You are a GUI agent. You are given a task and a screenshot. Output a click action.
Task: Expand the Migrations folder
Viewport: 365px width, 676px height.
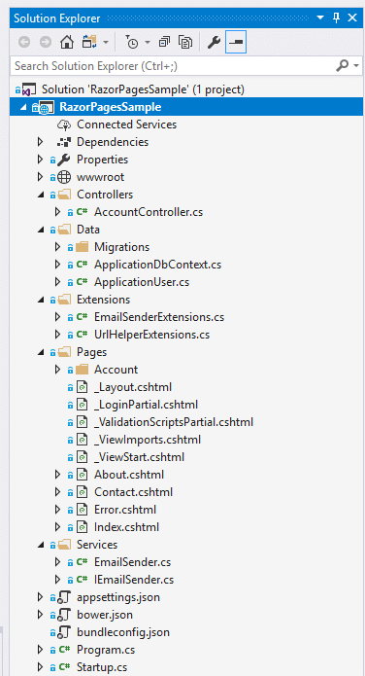[57, 247]
